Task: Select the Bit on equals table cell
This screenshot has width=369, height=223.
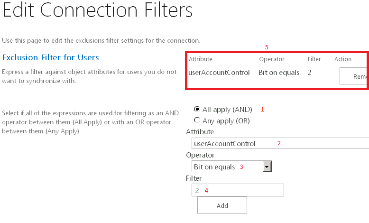Action: pyautogui.click(x=279, y=73)
